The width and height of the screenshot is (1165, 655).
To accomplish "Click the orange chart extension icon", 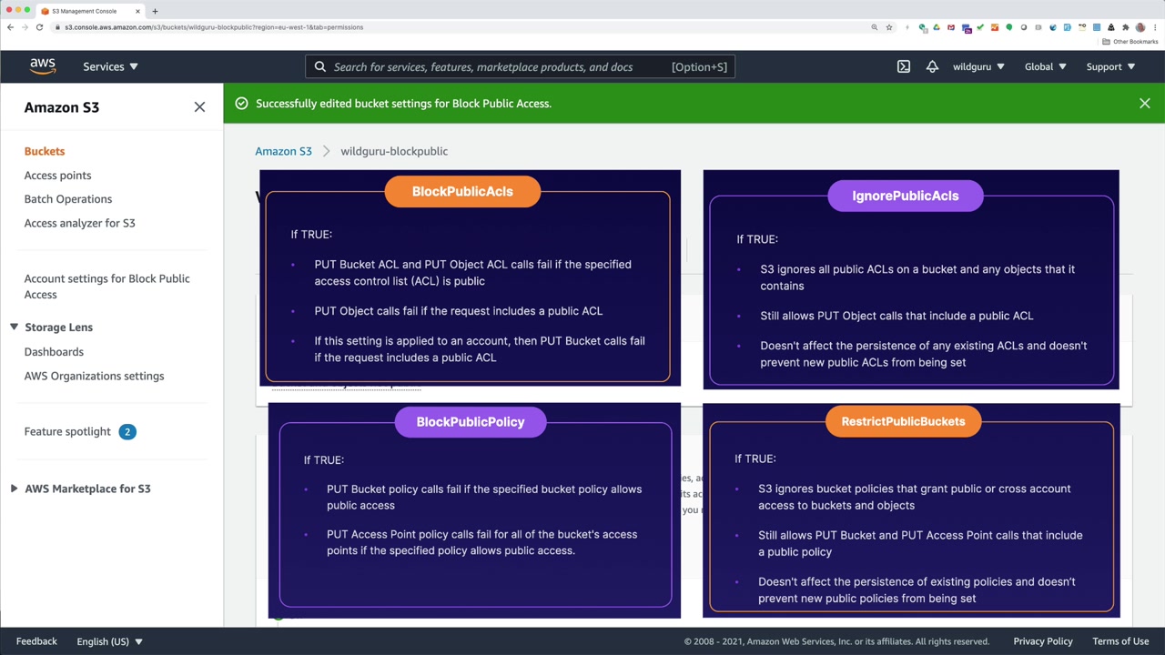I will [995, 27].
